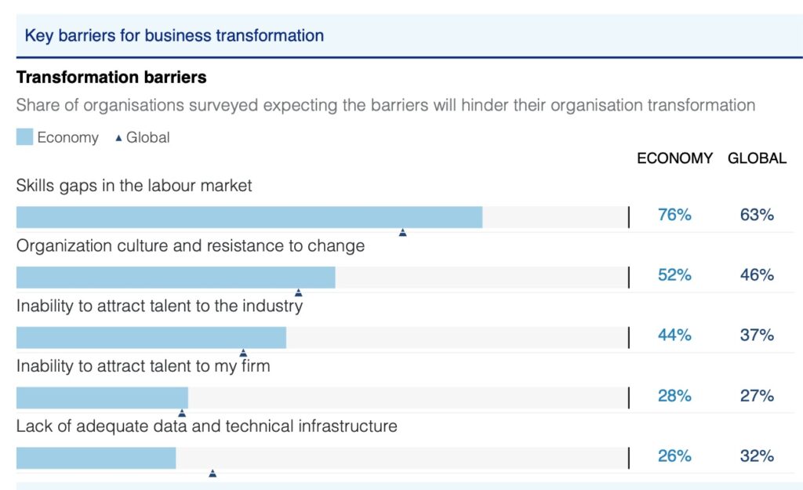This screenshot has height=490, width=803.
Task: Click the 46% global value for Organization culture
Action: click(x=757, y=275)
